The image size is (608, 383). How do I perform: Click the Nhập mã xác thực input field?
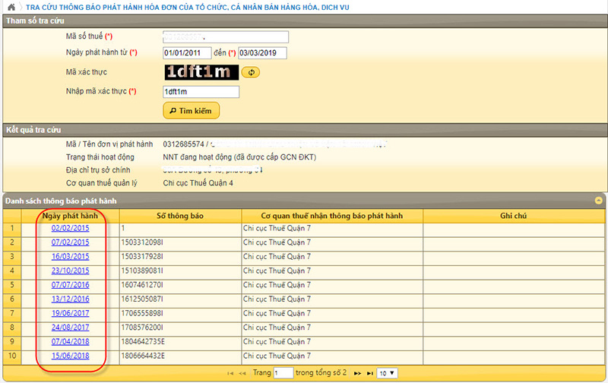(x=201, y=92)
